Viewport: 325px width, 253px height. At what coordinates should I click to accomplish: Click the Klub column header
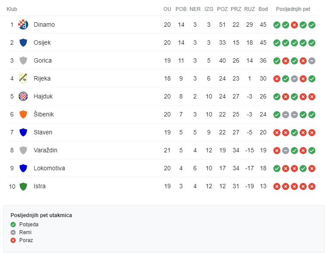point(12,9)
